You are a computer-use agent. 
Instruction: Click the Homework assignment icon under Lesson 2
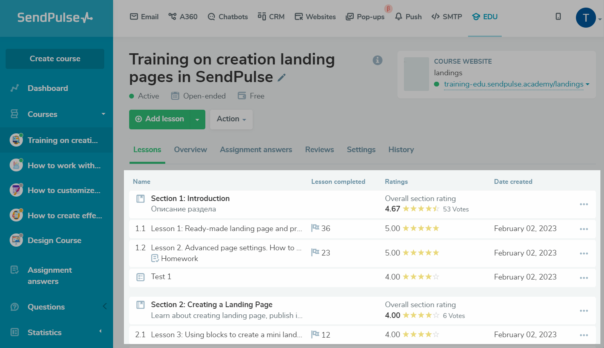coord(155,259)
